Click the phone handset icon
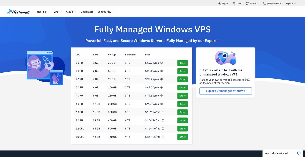Viewport: 305px width, 157px height. [x=264, y=4]
